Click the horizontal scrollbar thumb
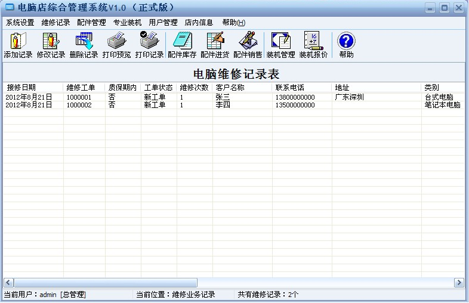The height and width of the screenshot is (303, 469). coord(106,282)
